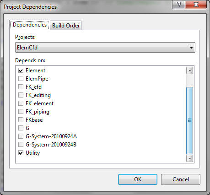Image resolution: width=210 pixels, height=195 pixels.
Task: Select the G-System-20100924B list item
Action: (x=51, y=145)
